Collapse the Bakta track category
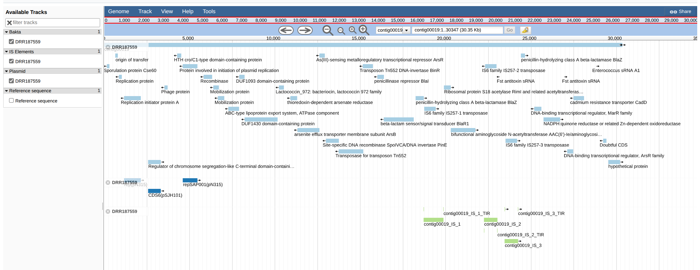 pyautogui.click(x=7, y=32)
